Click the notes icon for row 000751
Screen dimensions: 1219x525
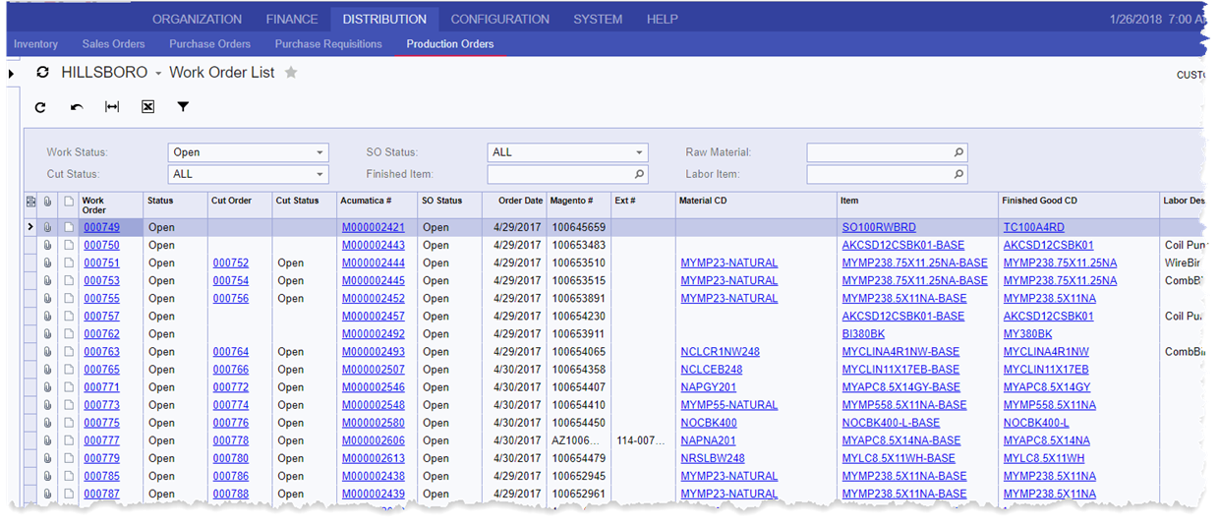pos(68,262)
